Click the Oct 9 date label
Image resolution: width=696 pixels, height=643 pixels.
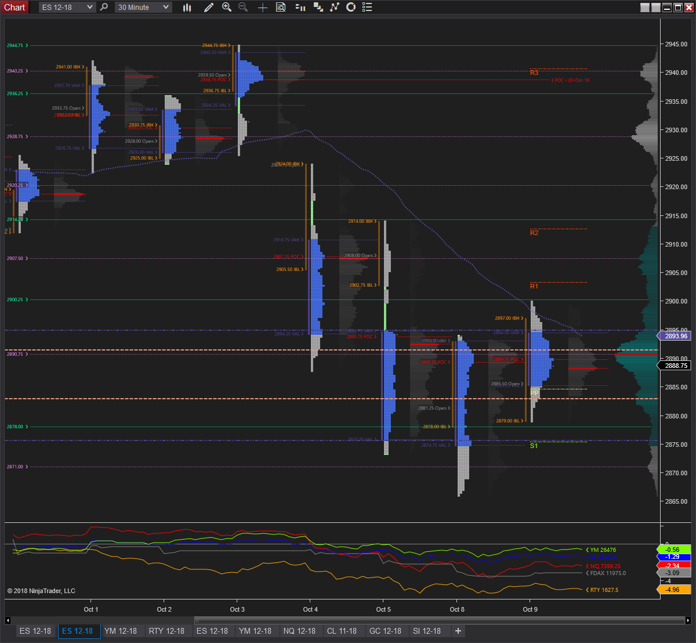pos(530,609)
